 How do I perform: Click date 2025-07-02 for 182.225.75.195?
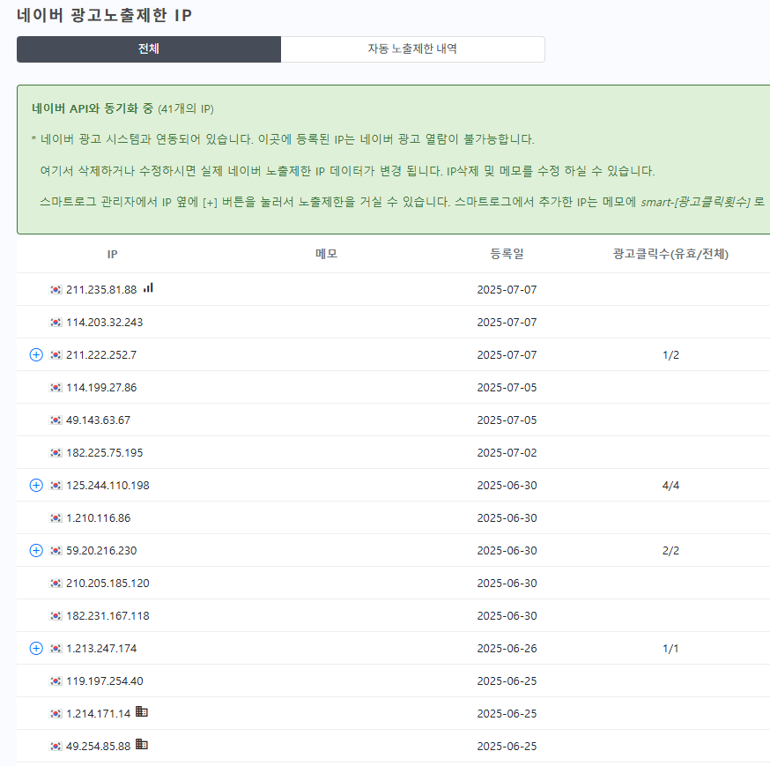(x=507, y=453)
